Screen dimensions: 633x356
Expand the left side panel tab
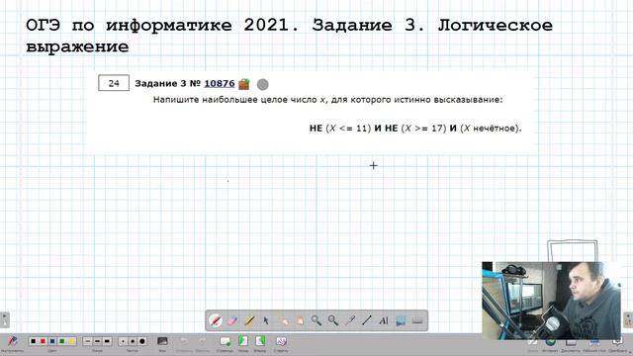click(x=4, y=319)
